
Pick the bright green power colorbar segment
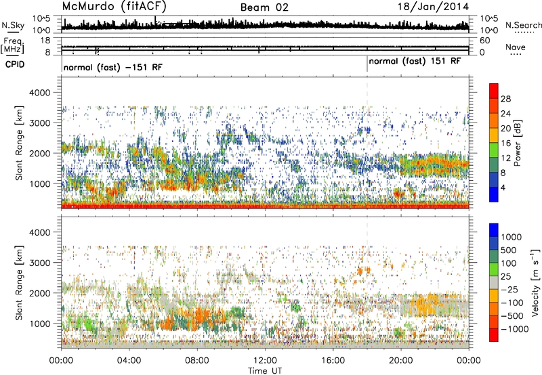click(494, 150)
